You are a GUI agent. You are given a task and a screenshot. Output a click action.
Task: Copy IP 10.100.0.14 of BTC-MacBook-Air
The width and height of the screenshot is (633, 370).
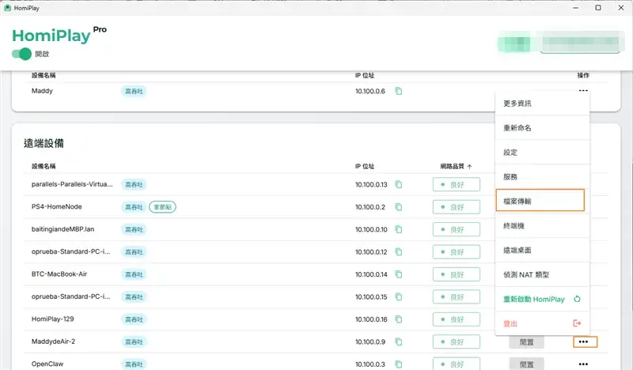point(399,274)
